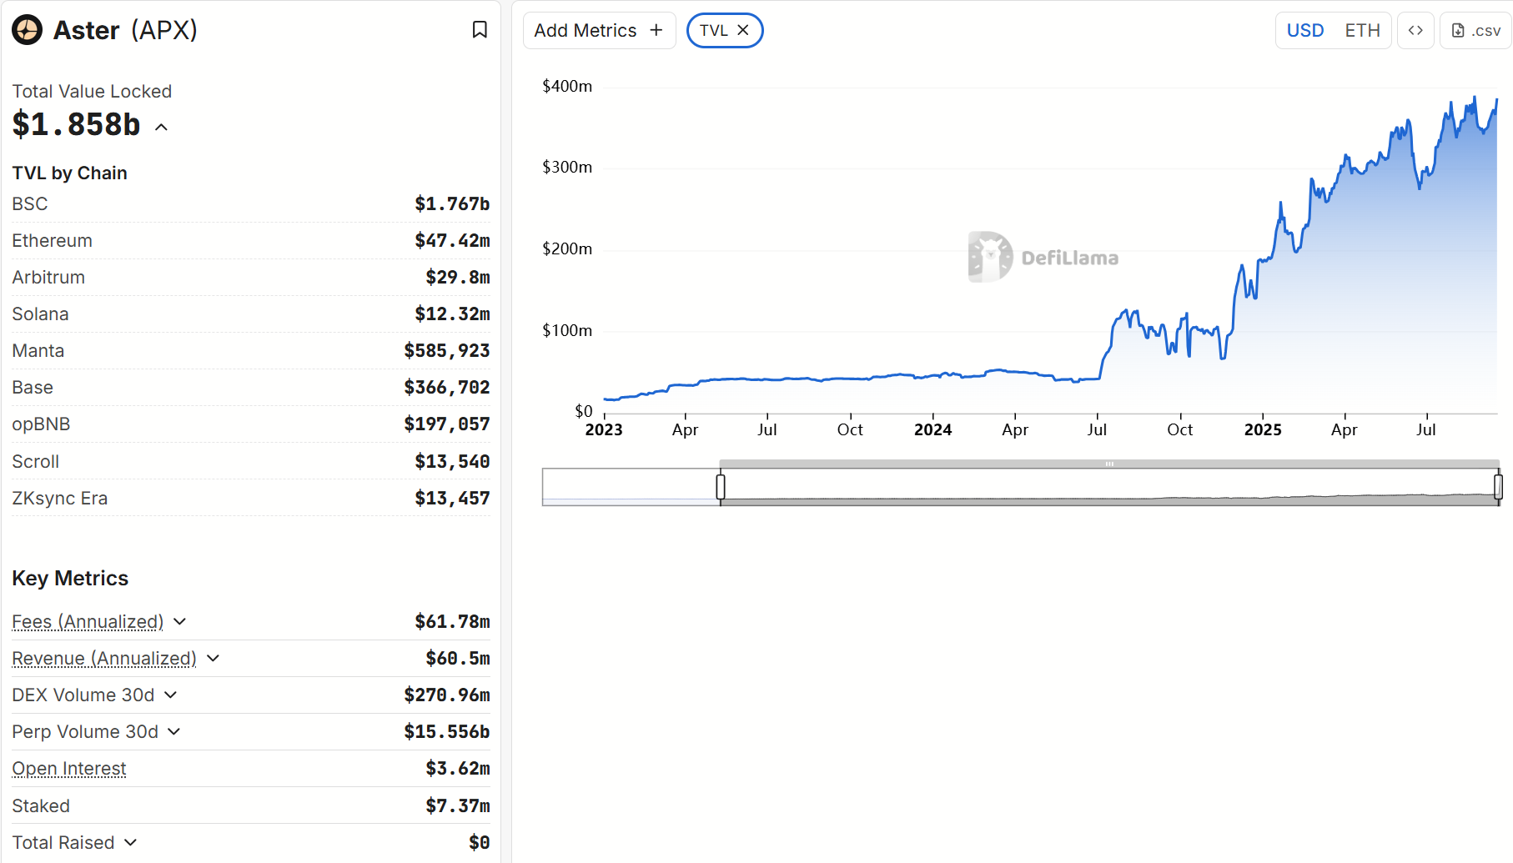This screenshot has height=863, width=1513.
Task: Collapse the Total Value Locked breakdown
Action: 162,127
